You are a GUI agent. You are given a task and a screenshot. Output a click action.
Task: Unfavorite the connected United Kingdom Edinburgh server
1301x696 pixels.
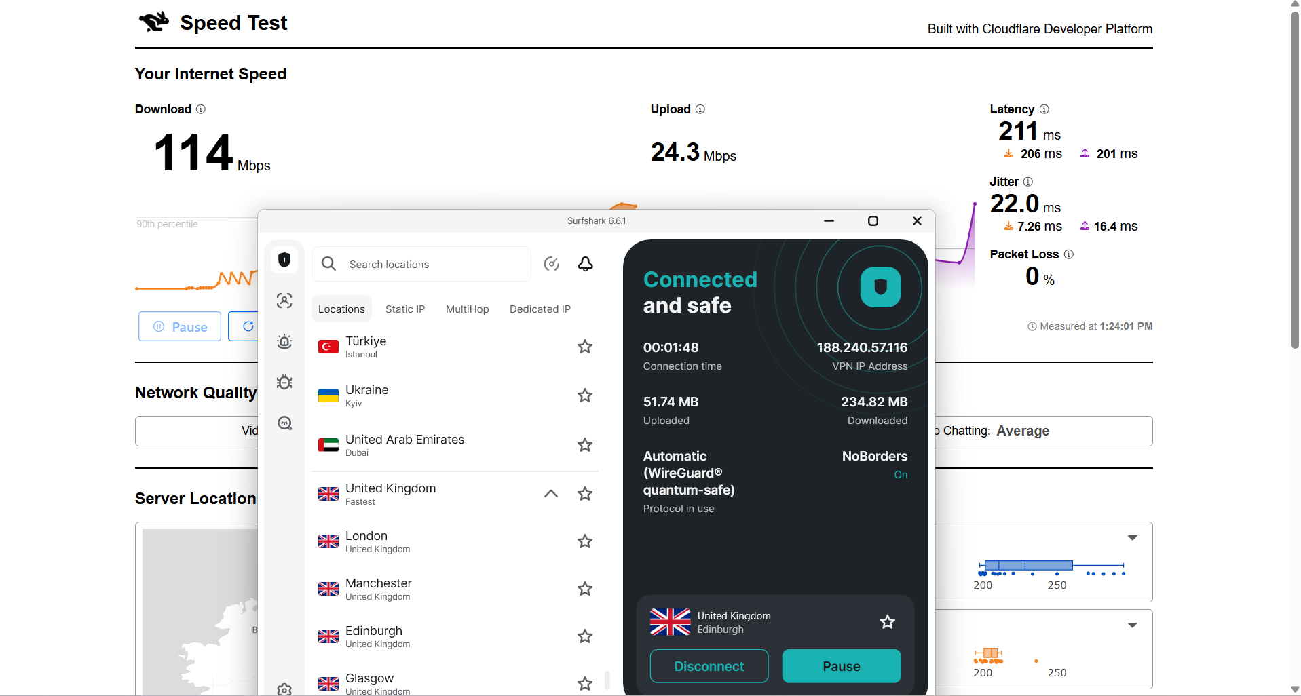887,621
